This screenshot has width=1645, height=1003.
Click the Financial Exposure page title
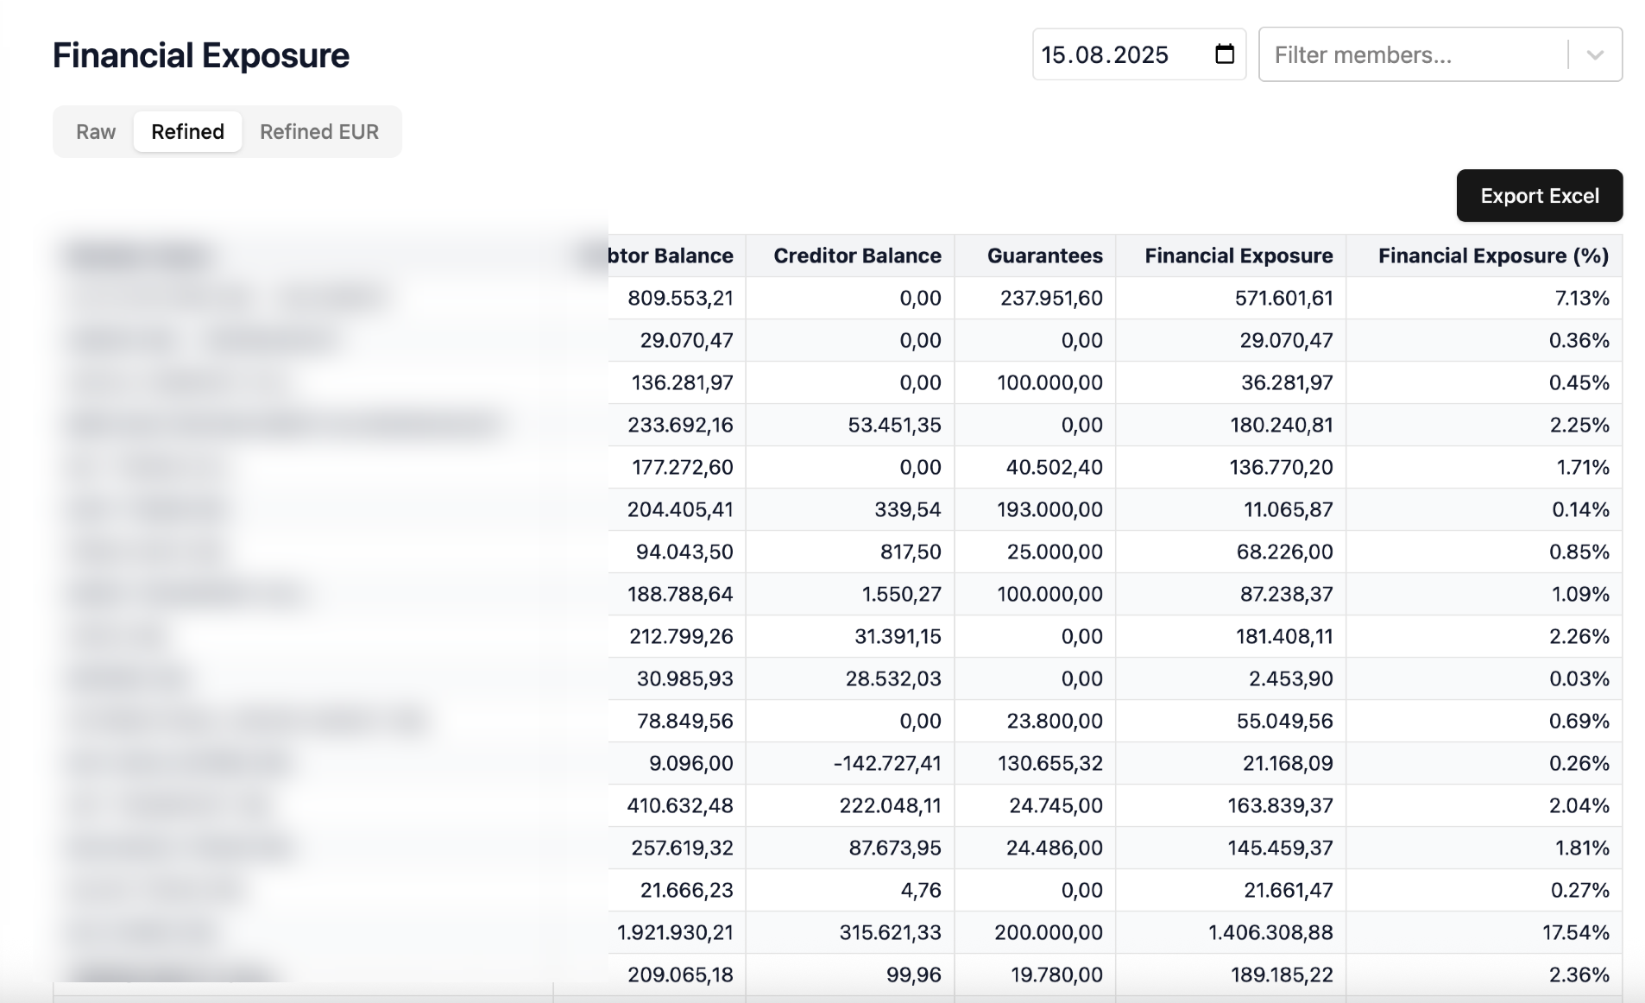click(x=200, y=54)
